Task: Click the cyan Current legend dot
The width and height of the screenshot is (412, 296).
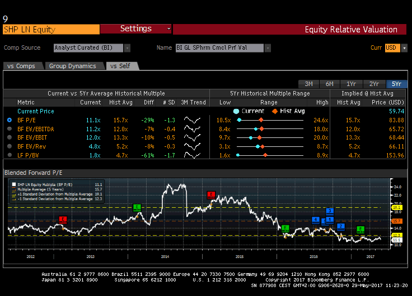Action: (236, 111)
